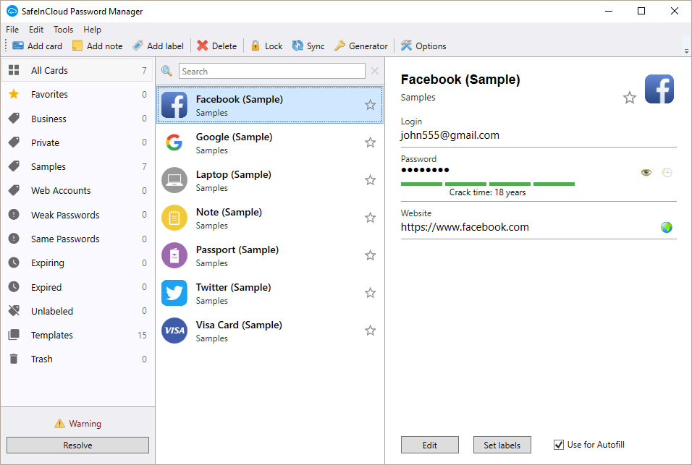Select the Twitter (Sample) card

(x=270, y=293)
